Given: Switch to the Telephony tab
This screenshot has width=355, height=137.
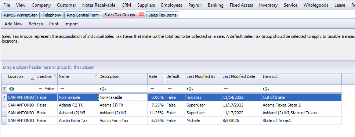Looking at the screenshot, I should click(52, 15).
